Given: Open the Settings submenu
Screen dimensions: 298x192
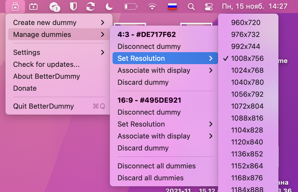Looking at the screenshot, I should (27, 52).
